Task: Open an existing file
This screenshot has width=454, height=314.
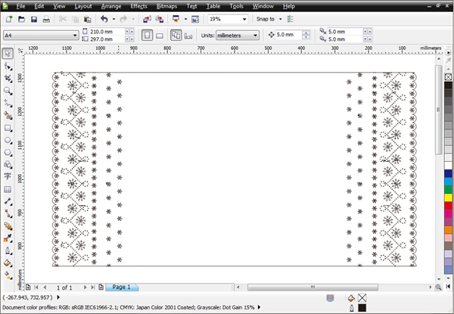Action: pyautogui.click(x=21, y=19)
